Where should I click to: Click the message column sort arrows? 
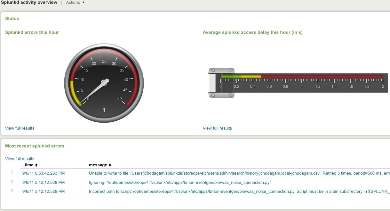click(110, 165)
